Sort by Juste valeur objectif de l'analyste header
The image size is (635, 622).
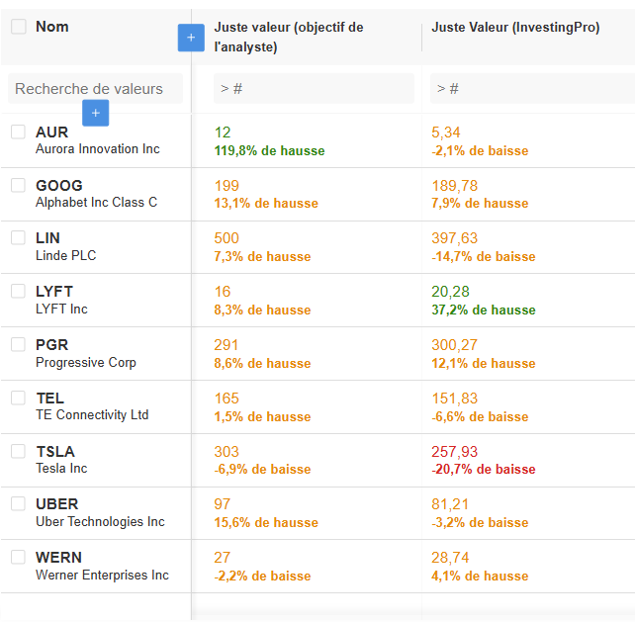(x=289, y=37)
